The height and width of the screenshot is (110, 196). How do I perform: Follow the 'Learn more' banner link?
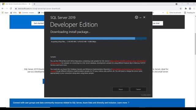[123, 103]
